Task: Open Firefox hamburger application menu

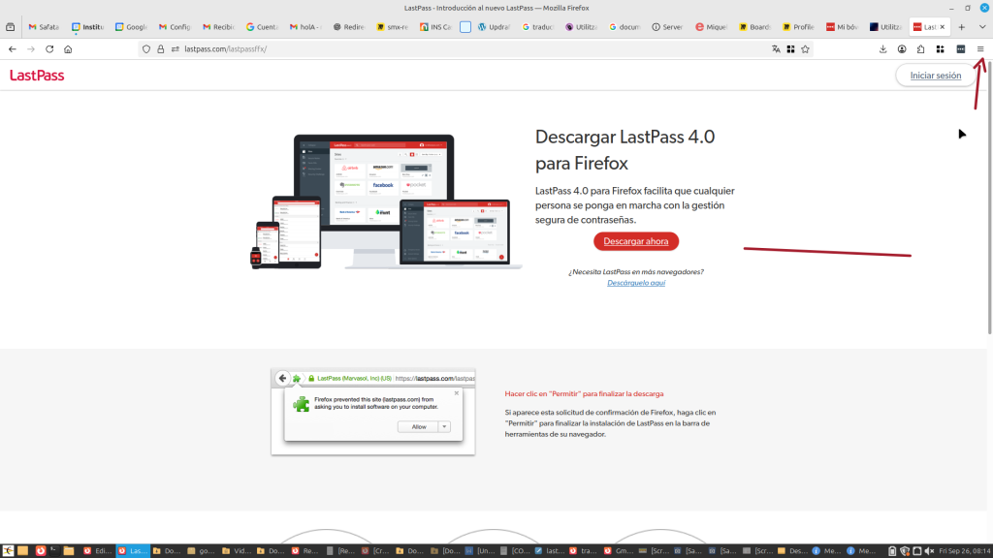Action: coord(980,48)
